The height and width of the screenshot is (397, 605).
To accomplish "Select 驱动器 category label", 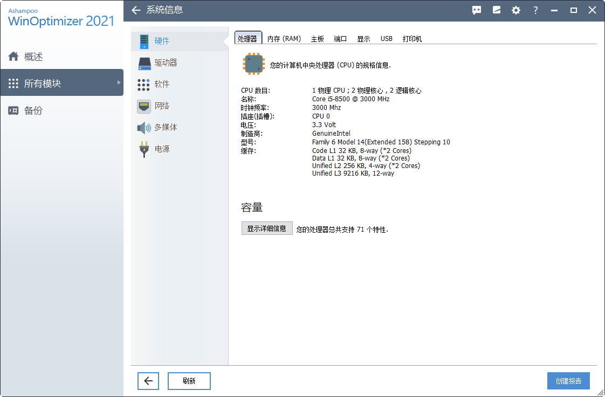I will [x=166, y=63].
